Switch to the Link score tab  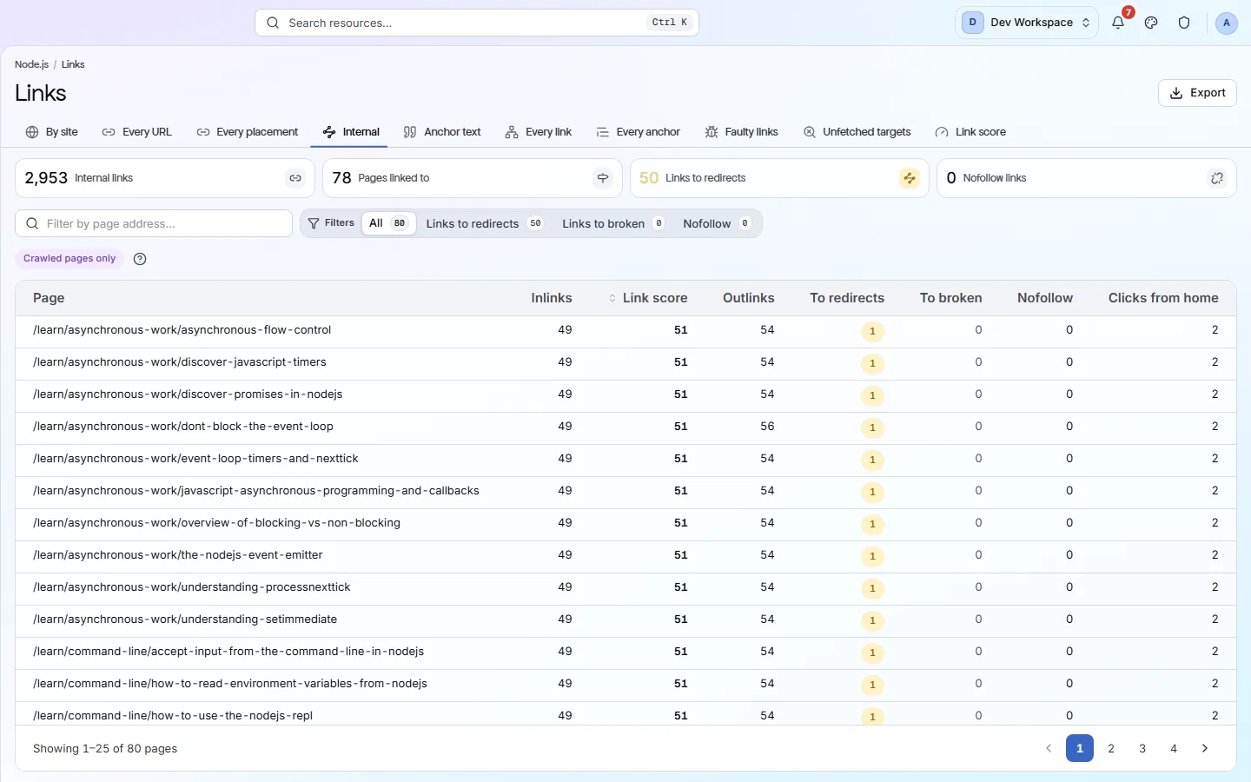970,132
